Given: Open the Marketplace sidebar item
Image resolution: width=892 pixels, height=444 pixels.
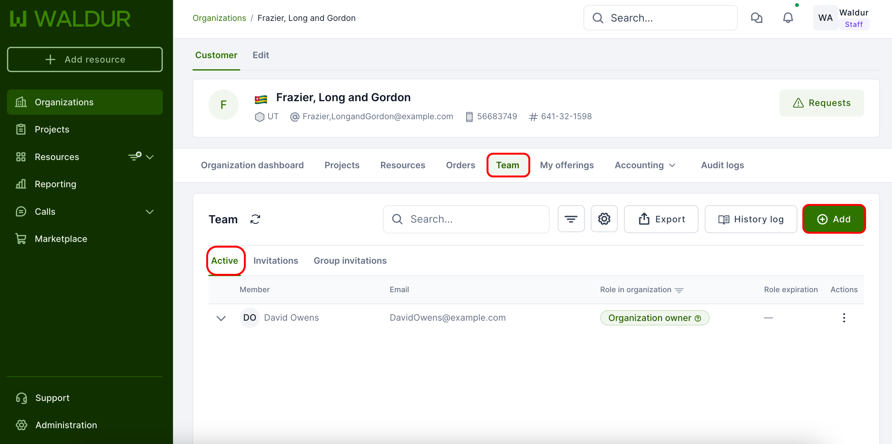Looking at the screenshot, I should 61,239.
